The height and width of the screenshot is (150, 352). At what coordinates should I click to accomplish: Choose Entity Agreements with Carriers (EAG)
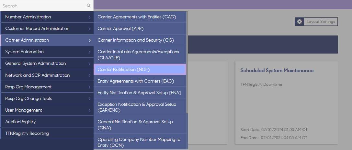tap(140, 81)
